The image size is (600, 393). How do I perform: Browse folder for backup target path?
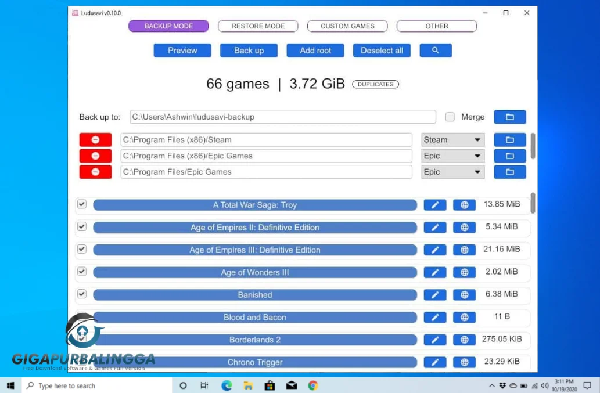[510, 117]
